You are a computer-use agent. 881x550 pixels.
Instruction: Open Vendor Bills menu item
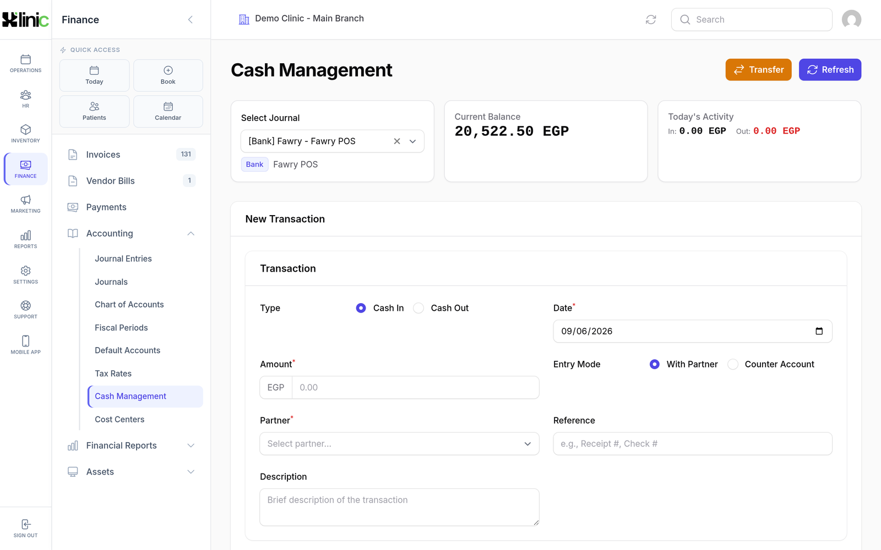pyautogui.click(x=131, y=181)
